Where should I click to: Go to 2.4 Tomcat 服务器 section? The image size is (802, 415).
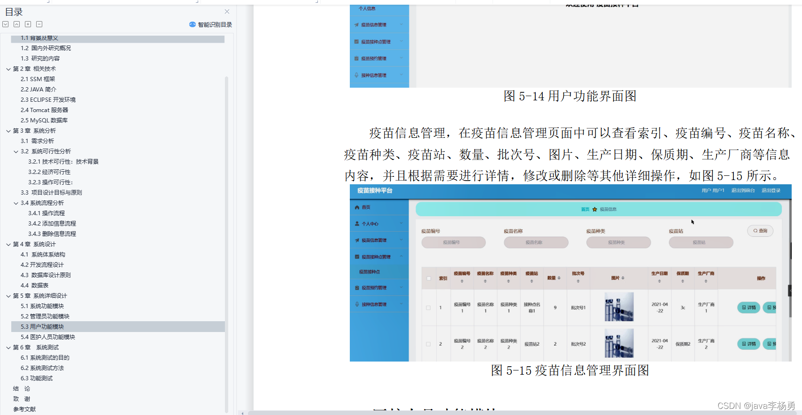[x=45, y=110]
